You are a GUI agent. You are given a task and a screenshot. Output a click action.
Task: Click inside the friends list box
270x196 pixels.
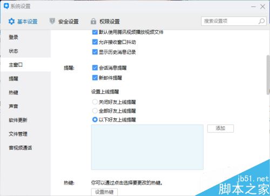147,147
